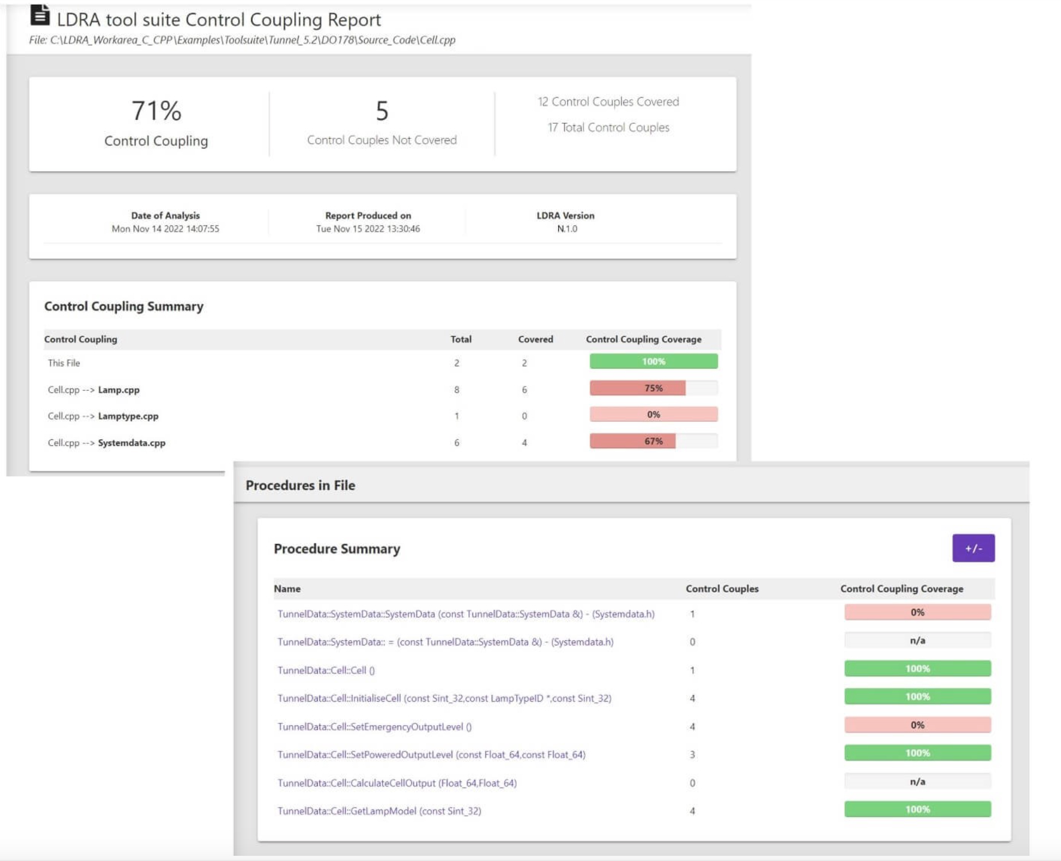Open the SetPoweredOutputLevel procedure link
Image resolution: width=1061 pixels, height=861 pixels.
click(x=431, y=754)
